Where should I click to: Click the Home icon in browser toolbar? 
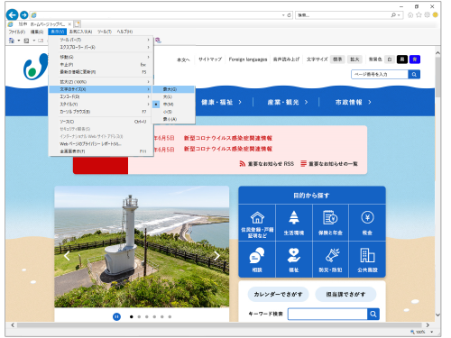pos(410,15)
